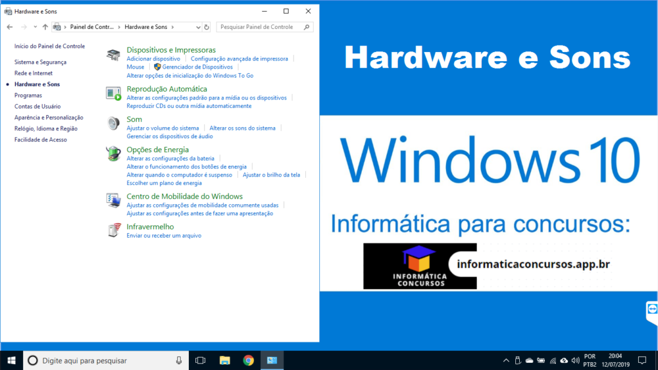Image resolution: width=658 pixels, height=370 pixels.
Task: Open Gerenciador de Dispositivos link
Action: tap(197, 67)
